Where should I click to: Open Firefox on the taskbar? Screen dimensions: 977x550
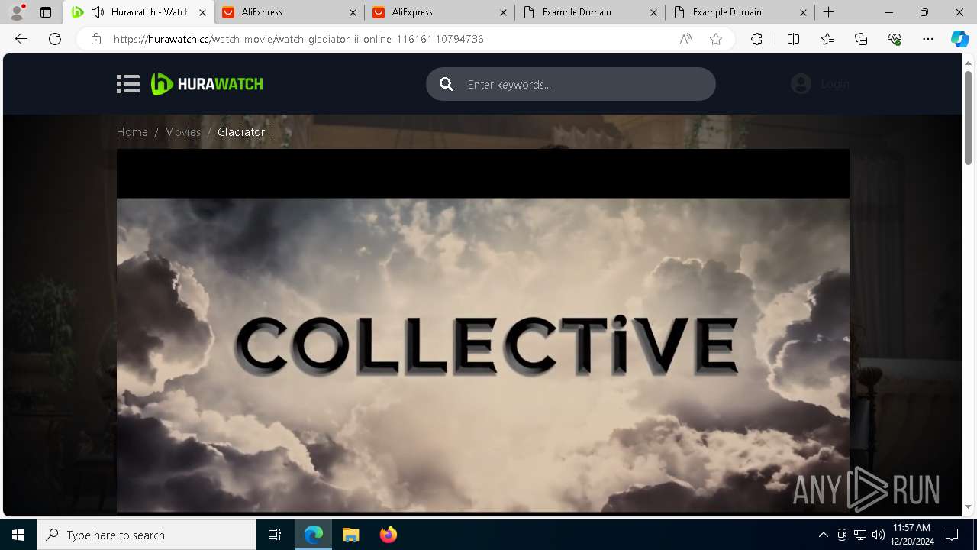pyautogui.click(x=388, y=535)
